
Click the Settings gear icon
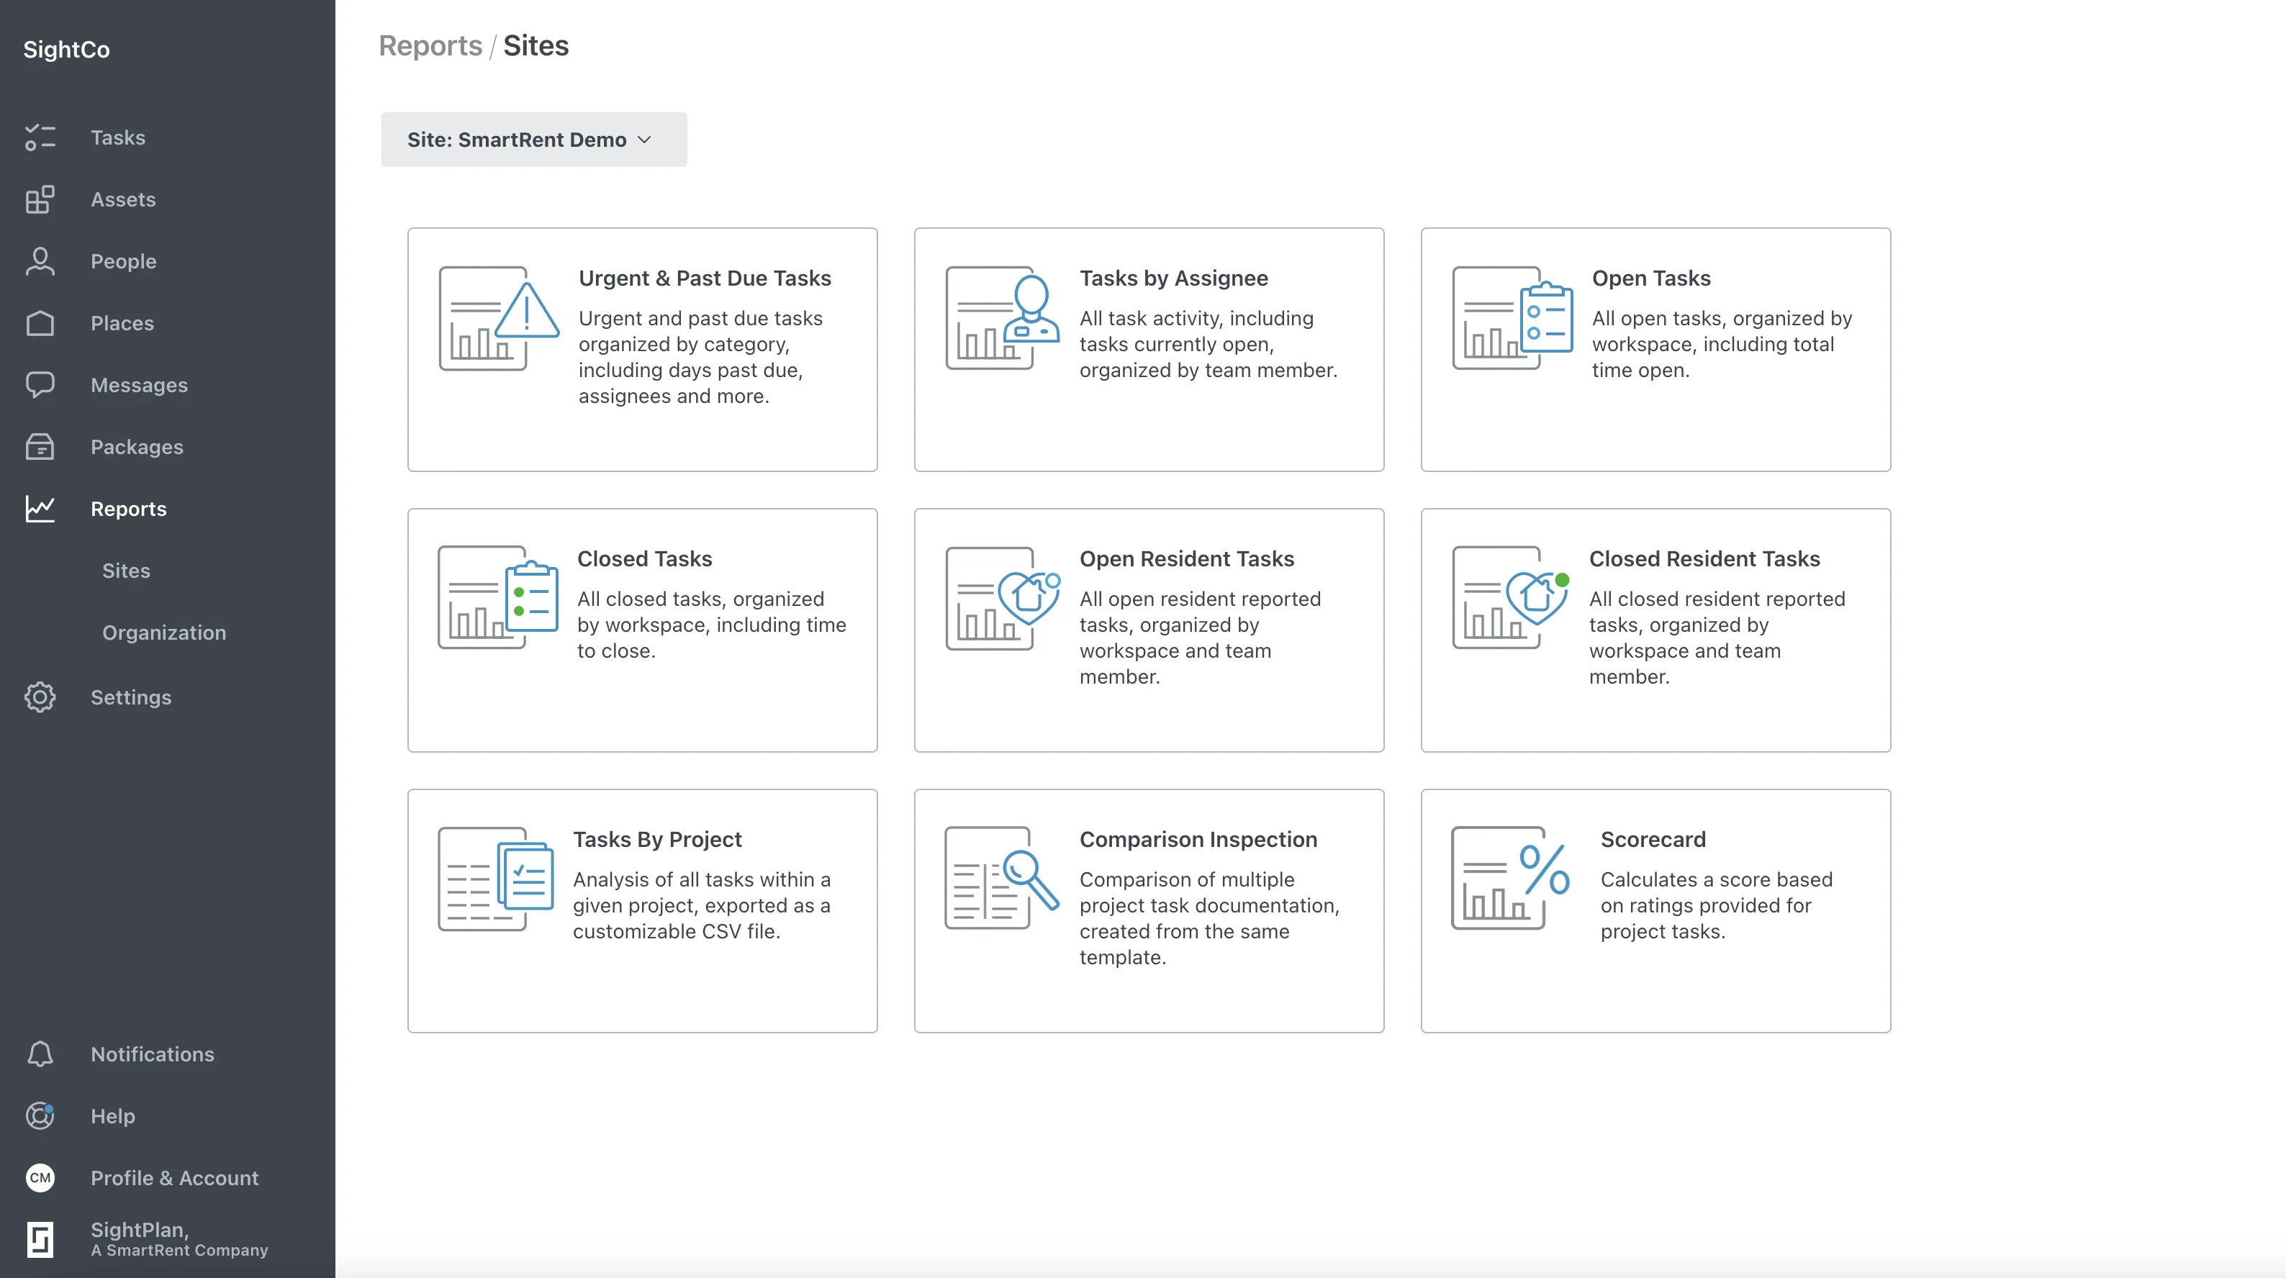40,697
